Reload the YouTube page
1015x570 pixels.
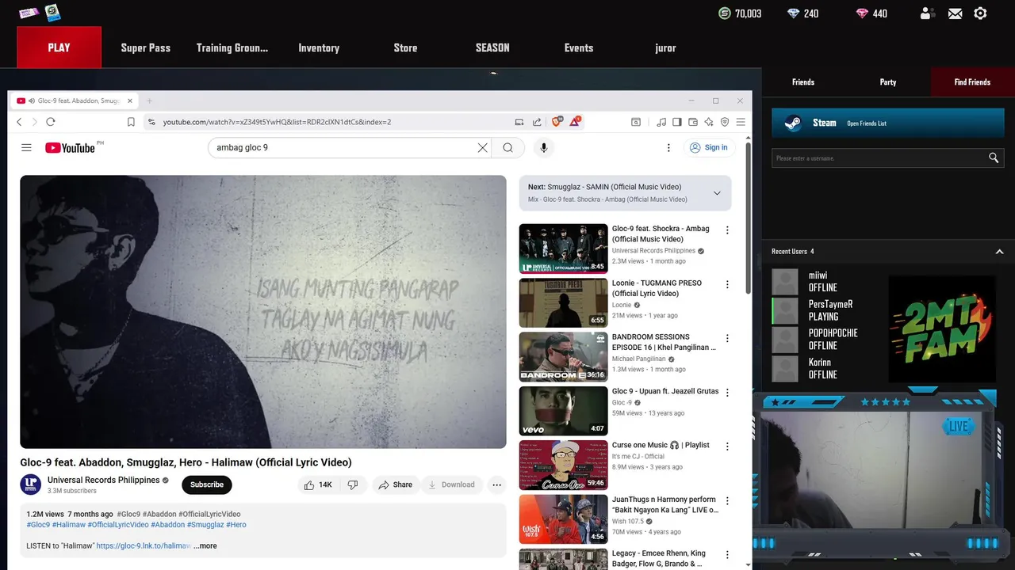point(50,122)
